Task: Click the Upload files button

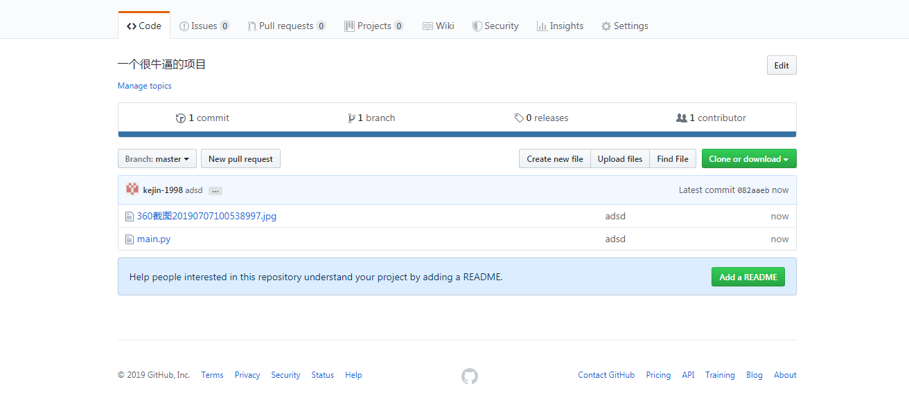Action: coord(620,158)
